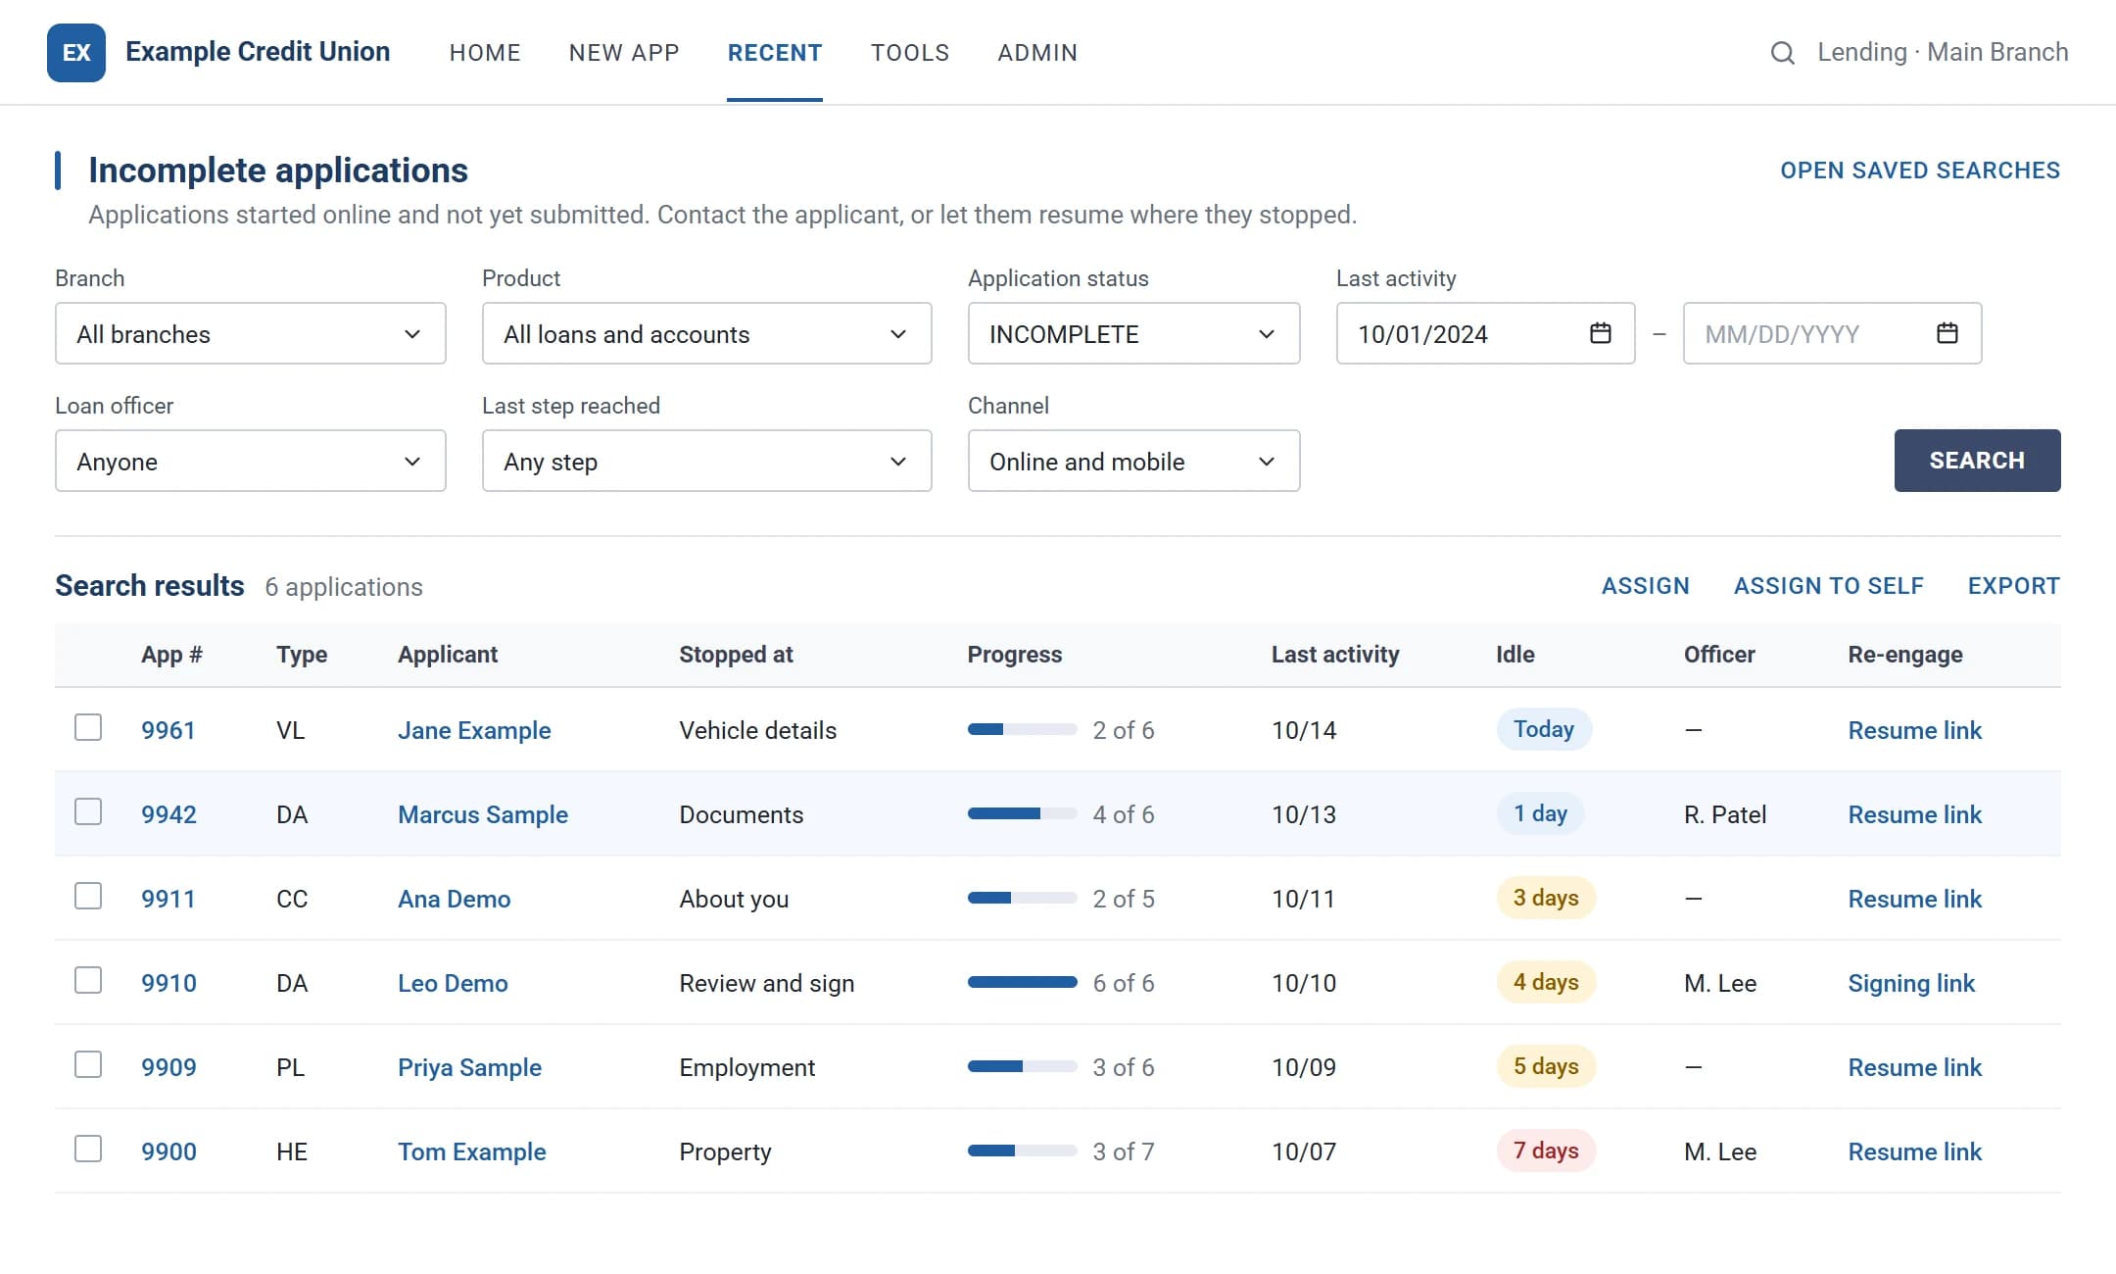Open the Channel dropdown

(1133, 461)
